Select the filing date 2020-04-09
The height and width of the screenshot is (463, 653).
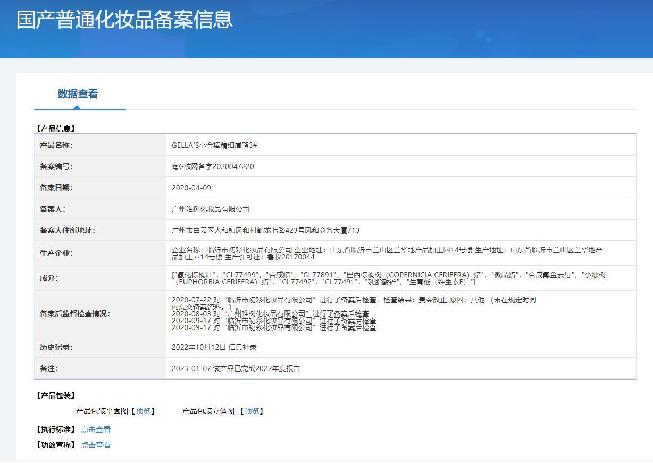(x=191, y=188)
